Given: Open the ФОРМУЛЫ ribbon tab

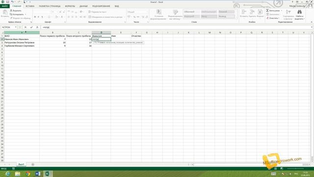Looking at the screenshot, I should click(x=70, y=6).
